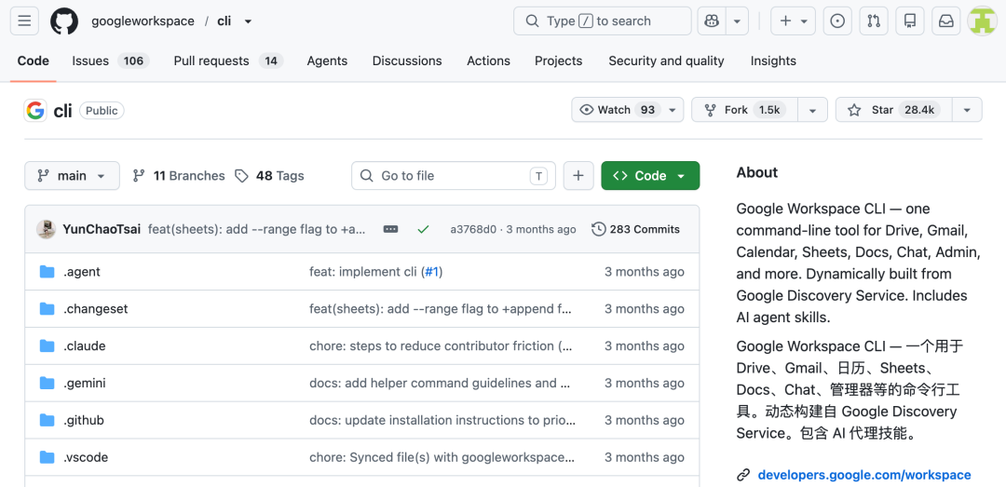This screenshot has height=487, width=1006.
Task: Switch to the Agents tab
Action: [327, 61]
